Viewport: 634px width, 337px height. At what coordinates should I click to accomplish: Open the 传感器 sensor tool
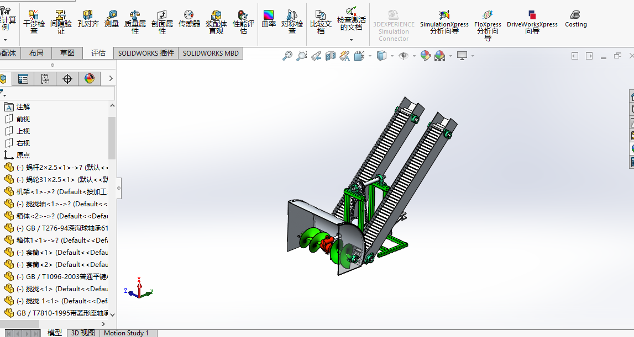pos(189,19)
